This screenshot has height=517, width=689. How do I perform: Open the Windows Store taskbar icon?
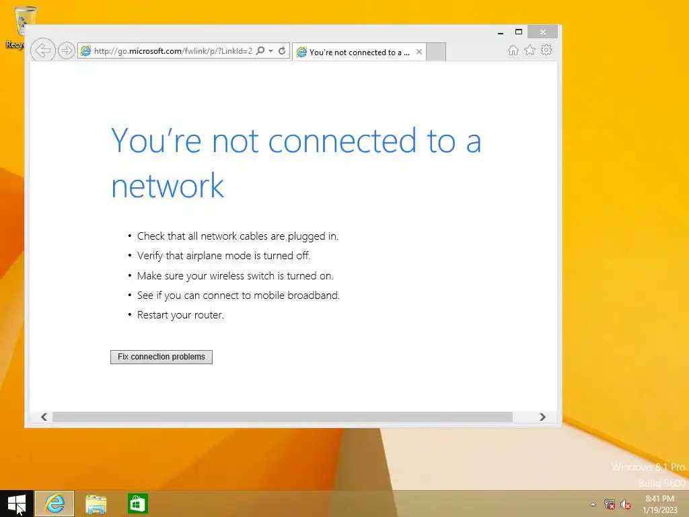[137, 504]
